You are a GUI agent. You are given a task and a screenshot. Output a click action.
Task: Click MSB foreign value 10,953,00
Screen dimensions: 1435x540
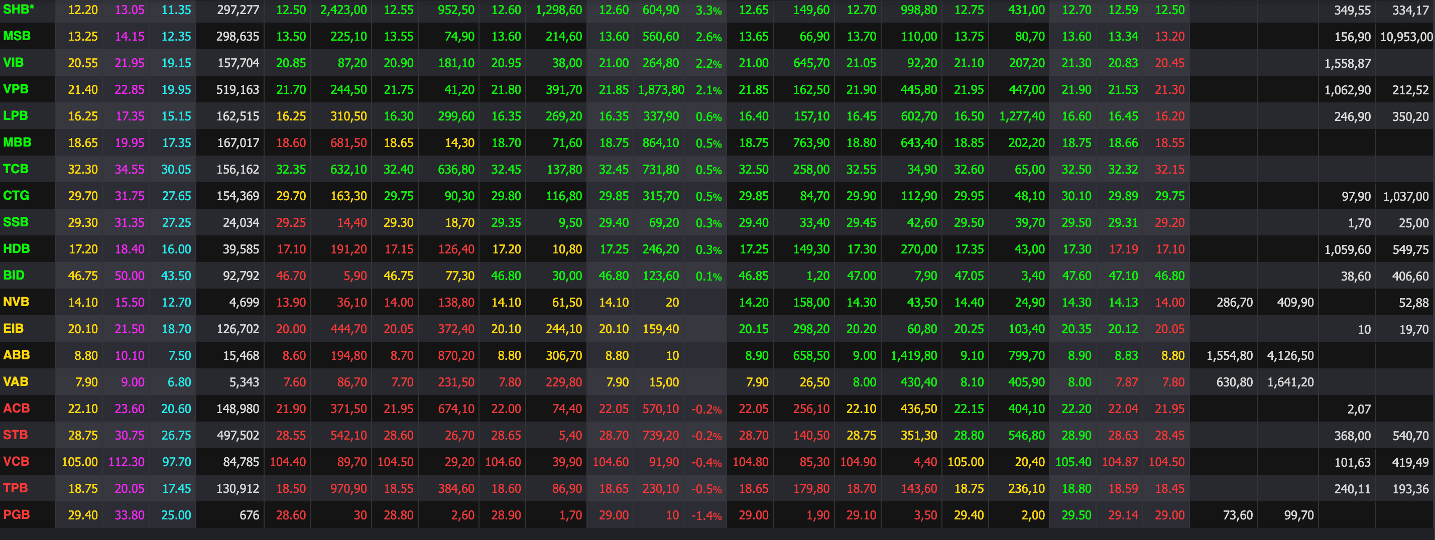1406,37
